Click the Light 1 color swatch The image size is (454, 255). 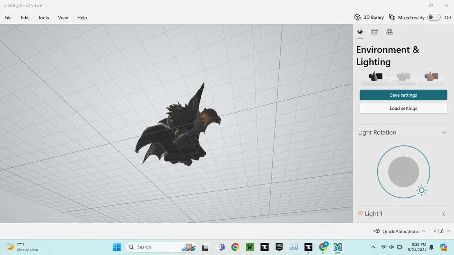pyautogui.click(x=361, y=213)
